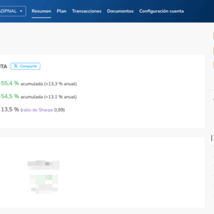
Task: Open the Documentos tab
Action: (120, 11)
